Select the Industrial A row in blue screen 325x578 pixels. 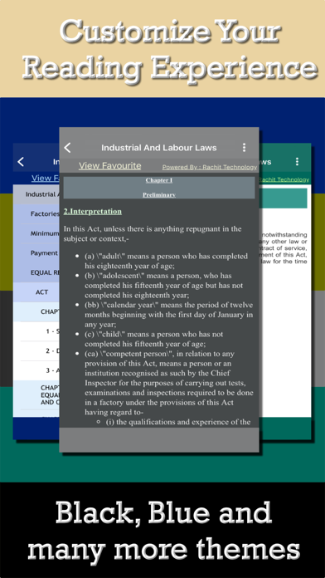(36, 194)
